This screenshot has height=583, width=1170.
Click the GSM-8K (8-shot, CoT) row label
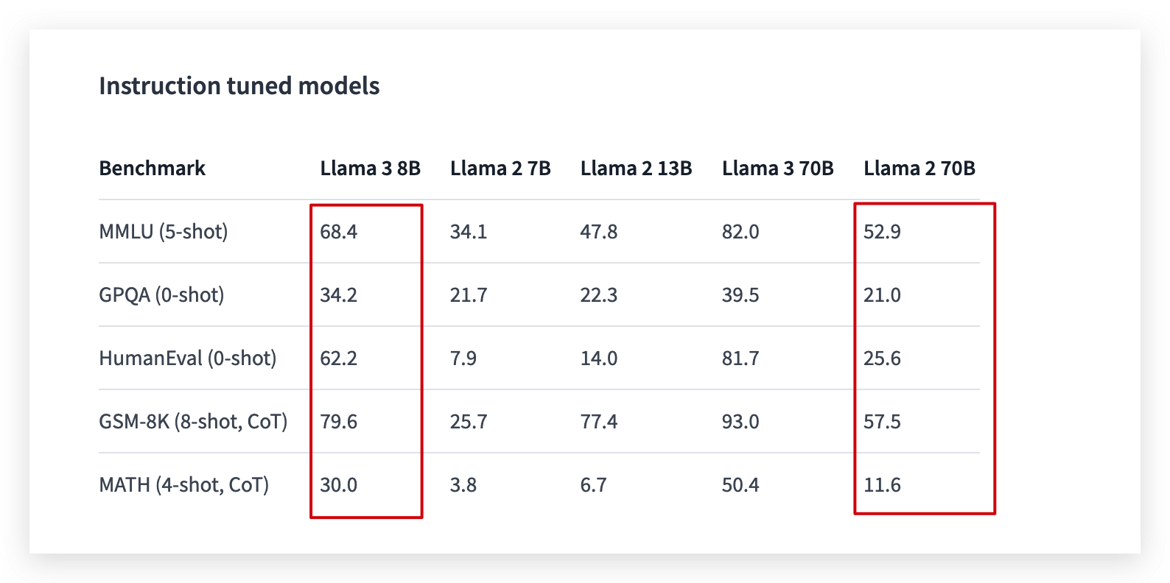click(193, 422)
